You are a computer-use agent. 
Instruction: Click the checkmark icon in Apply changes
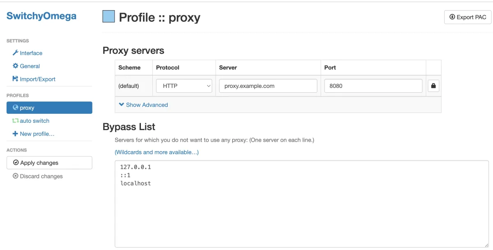tap(16, 163)
